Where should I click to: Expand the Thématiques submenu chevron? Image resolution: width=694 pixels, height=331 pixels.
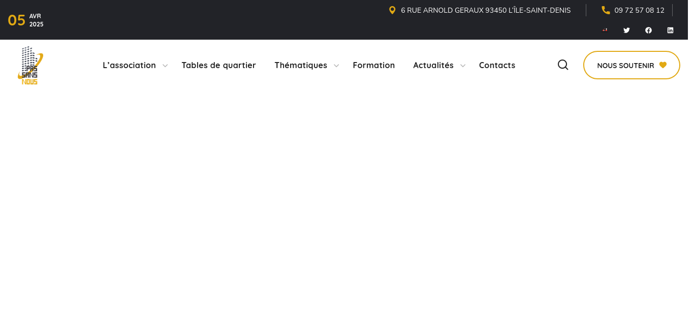pos(336,66)
